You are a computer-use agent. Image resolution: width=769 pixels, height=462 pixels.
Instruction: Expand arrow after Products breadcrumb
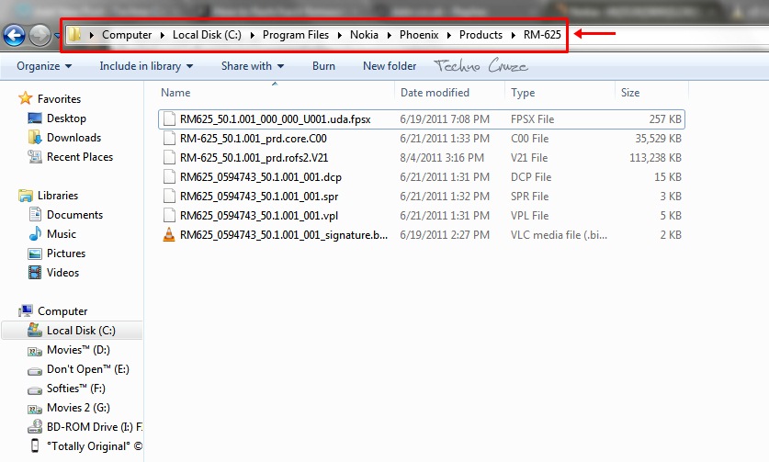click(513, 35)
